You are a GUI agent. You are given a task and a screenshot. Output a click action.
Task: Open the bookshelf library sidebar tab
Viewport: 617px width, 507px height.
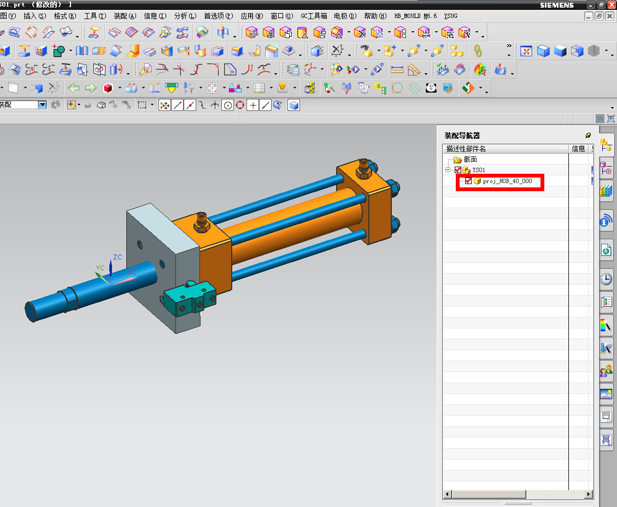pos(606,191)
